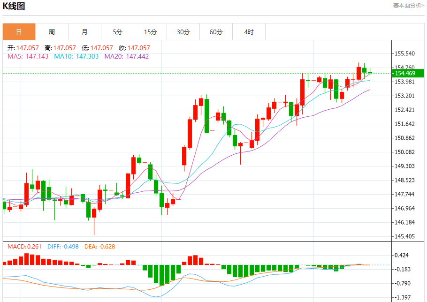The height and width of the screenshot is (302, 427).
Task: Switch to the 周 weekly tab
Action: tap(52, 32)
